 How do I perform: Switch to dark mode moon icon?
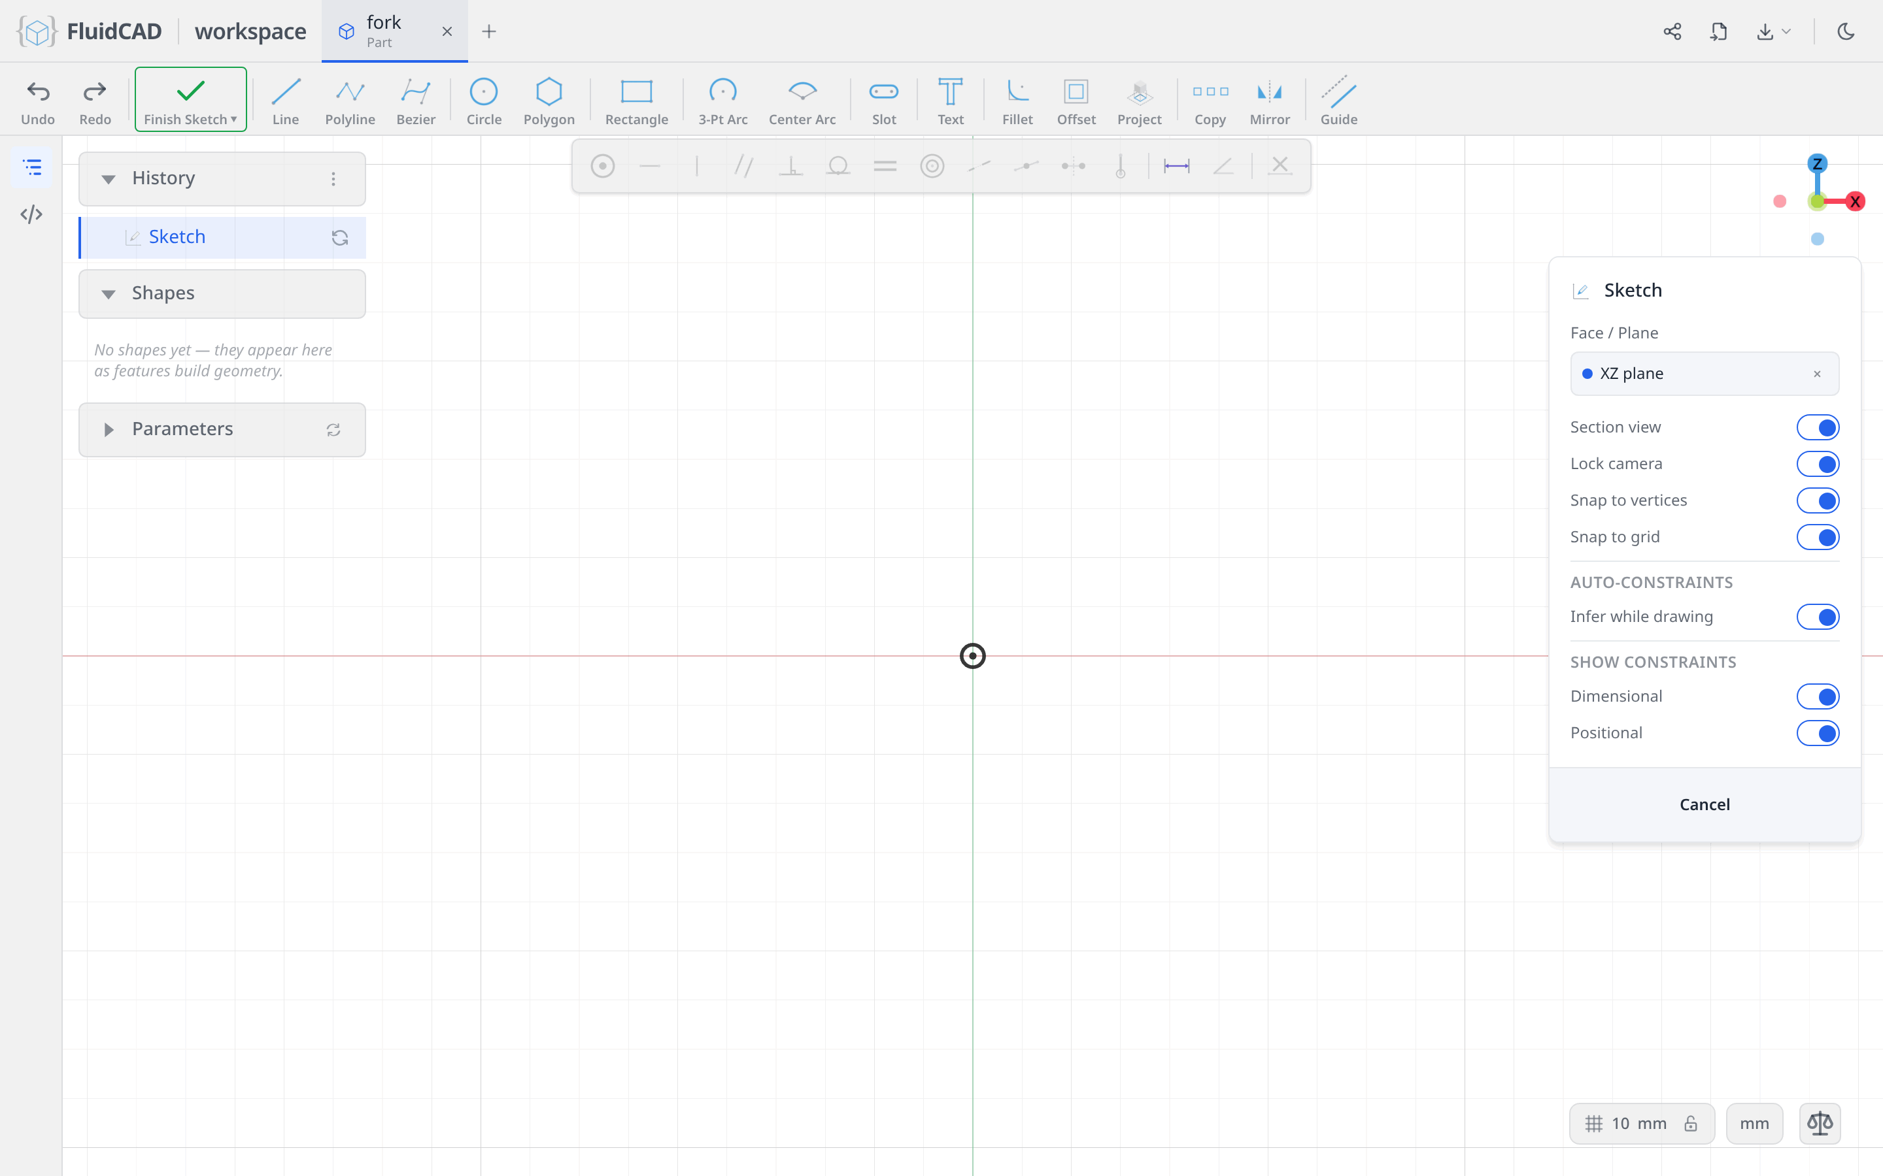point(1846,31)
